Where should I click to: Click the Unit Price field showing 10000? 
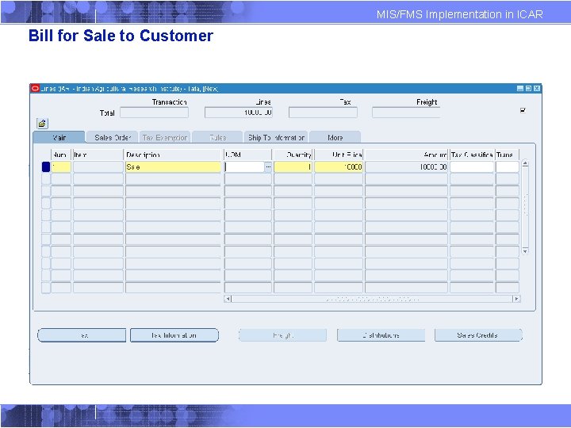click(x=339, y=166)
